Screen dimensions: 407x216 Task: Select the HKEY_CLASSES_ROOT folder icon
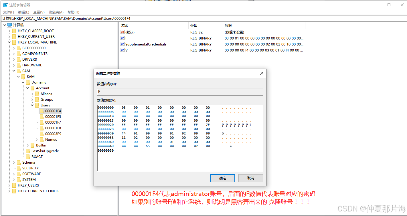[x=14, y=31]
